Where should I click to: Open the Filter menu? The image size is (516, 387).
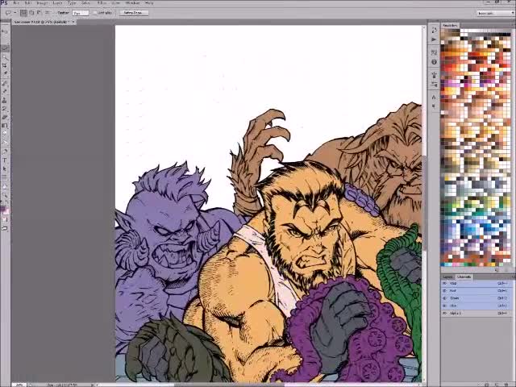[x=102, y=2]
